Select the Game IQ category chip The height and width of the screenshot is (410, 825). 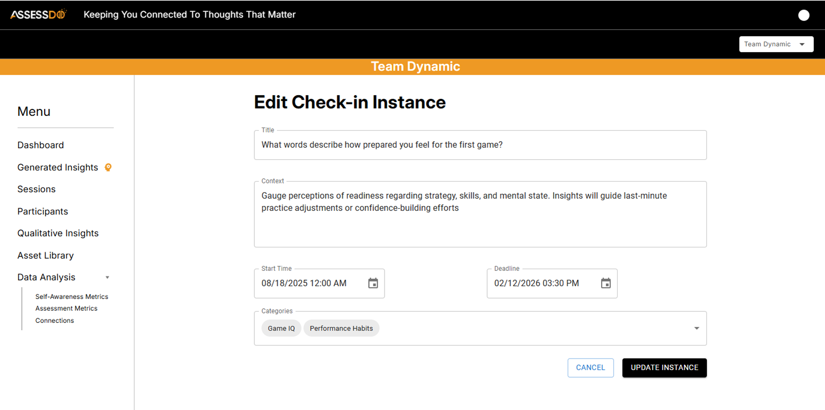click(281, 328)
